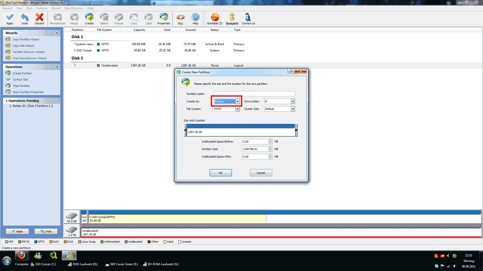Open Partition Recovery Wizard
483x271 pixels.
point(28,52)
